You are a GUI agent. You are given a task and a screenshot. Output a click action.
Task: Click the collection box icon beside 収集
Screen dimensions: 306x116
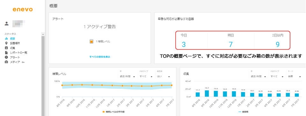6,48
